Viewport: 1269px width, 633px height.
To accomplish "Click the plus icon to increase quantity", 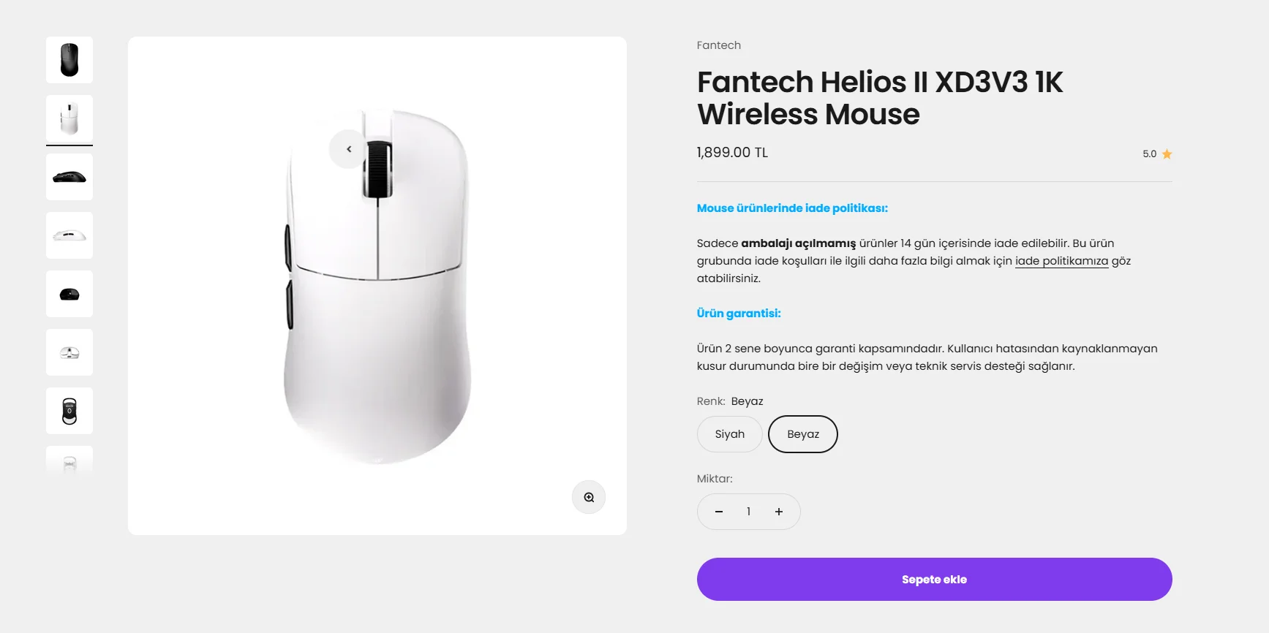I will click(x=779, y=512).
